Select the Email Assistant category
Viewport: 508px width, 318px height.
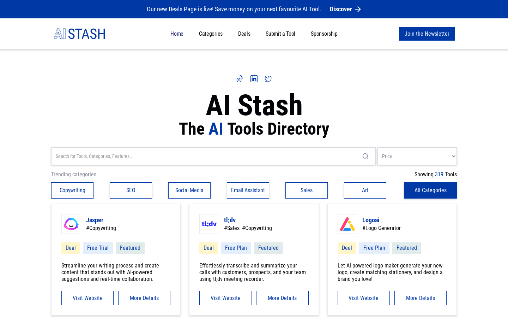pos(248,190)
